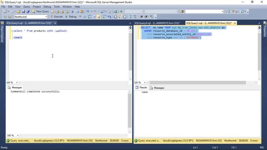
Task: Open the Debug menu
Action: [x=47, y=7]
